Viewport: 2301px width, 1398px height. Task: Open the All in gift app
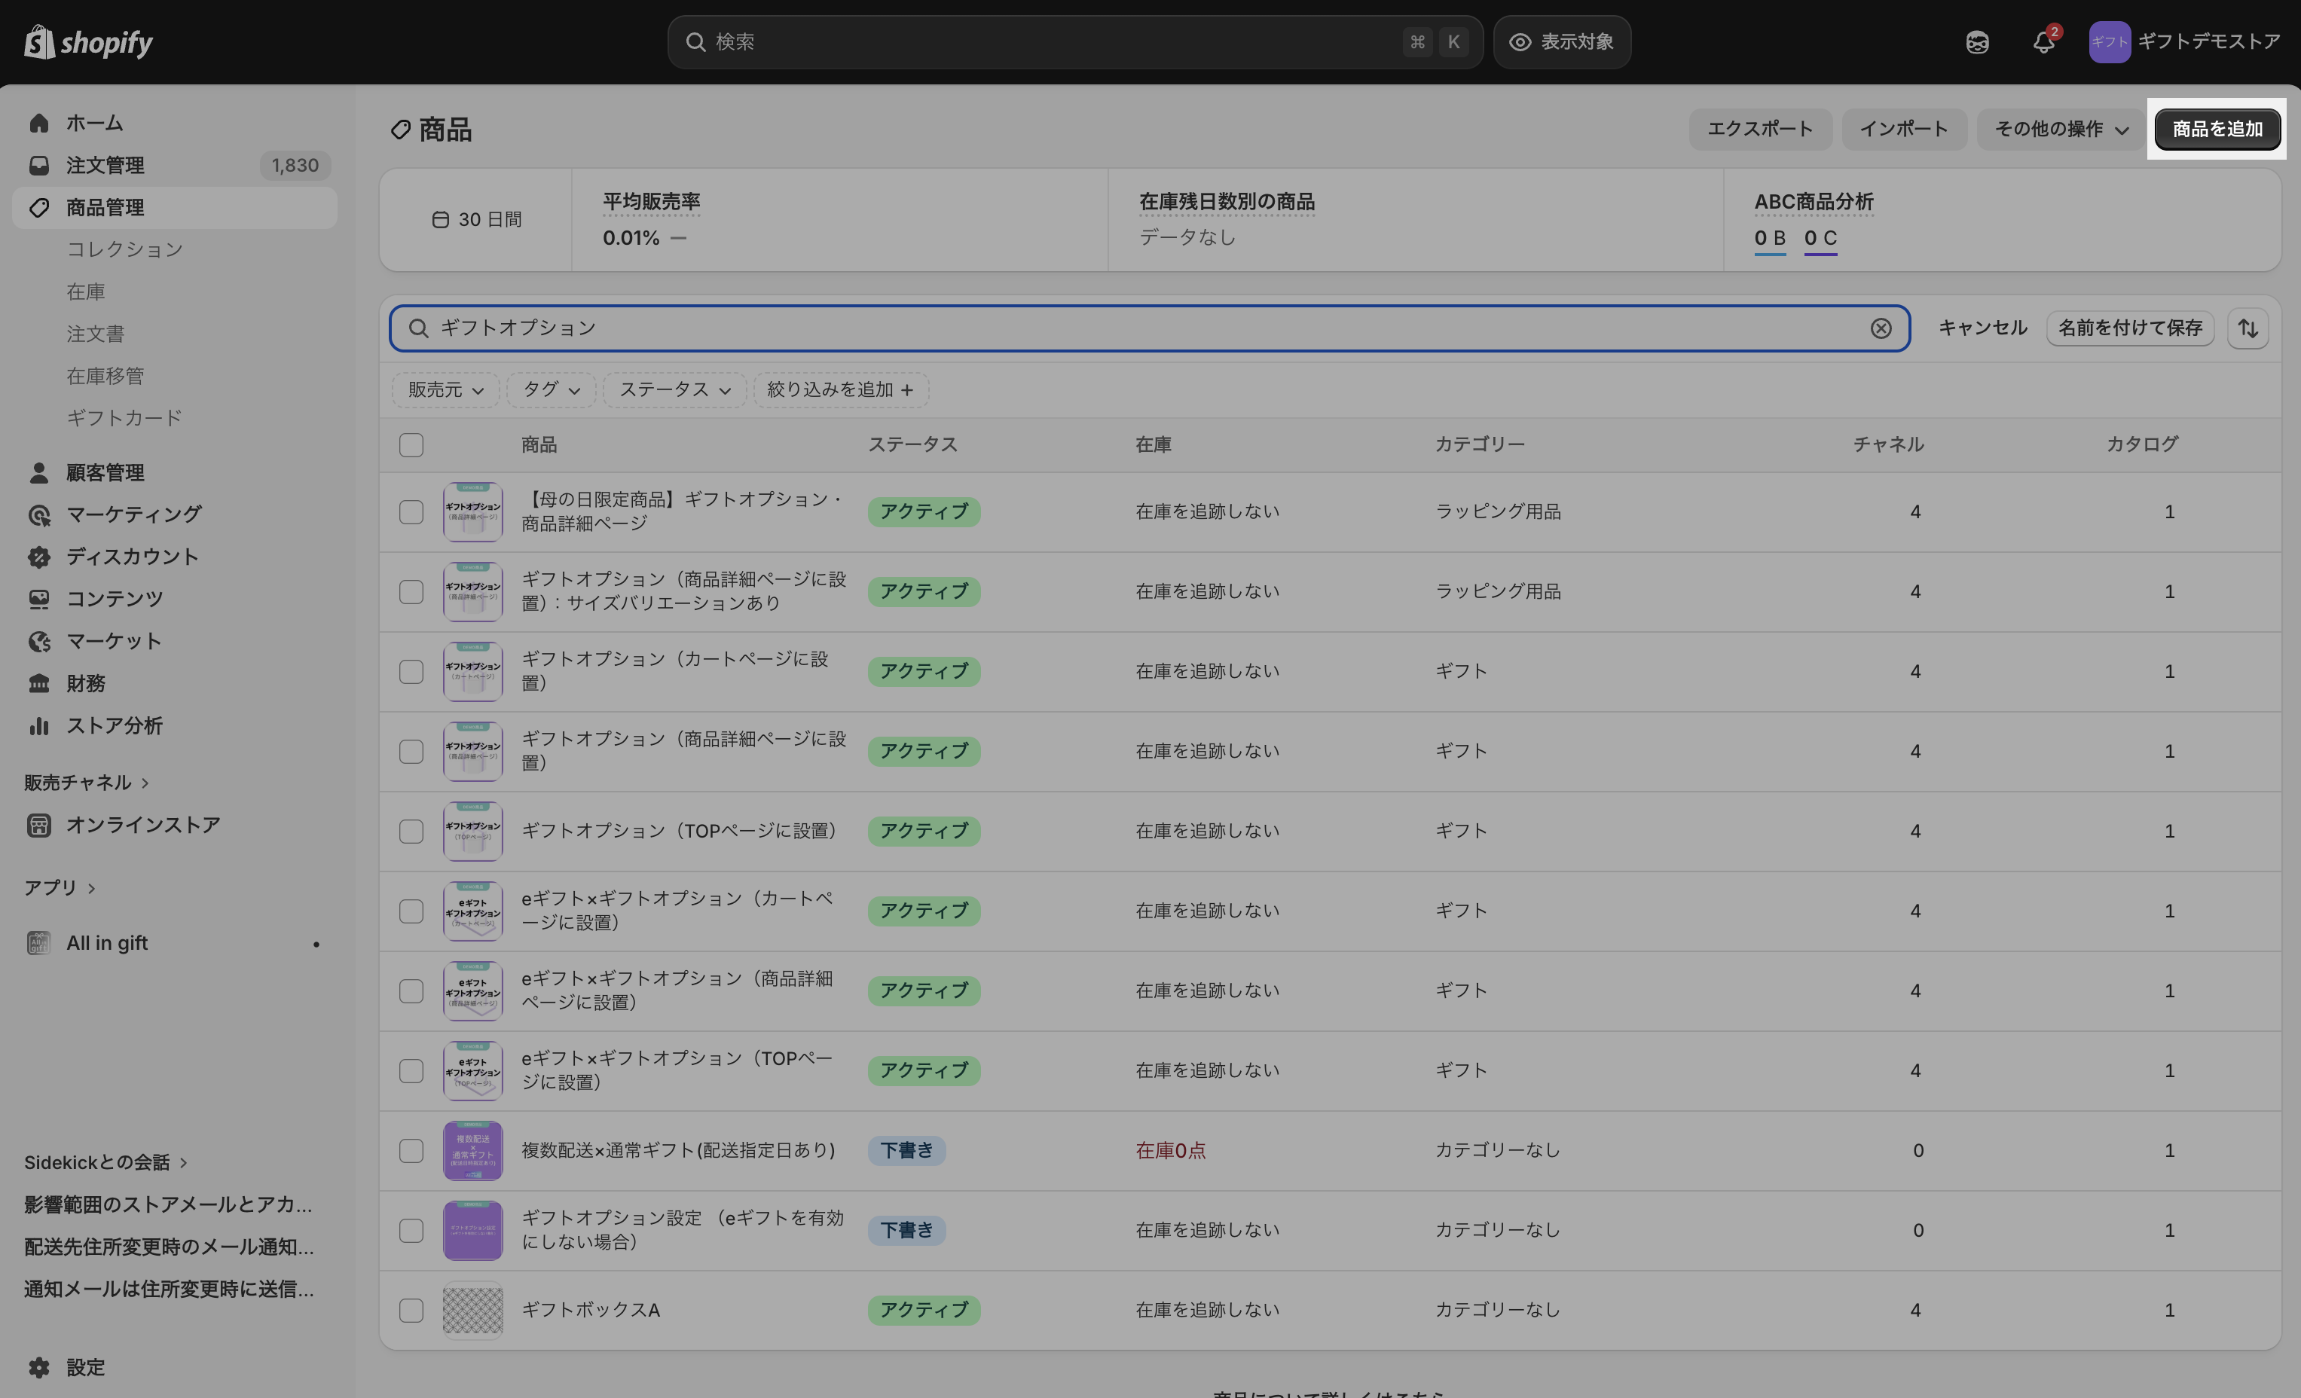click(106, 943)
